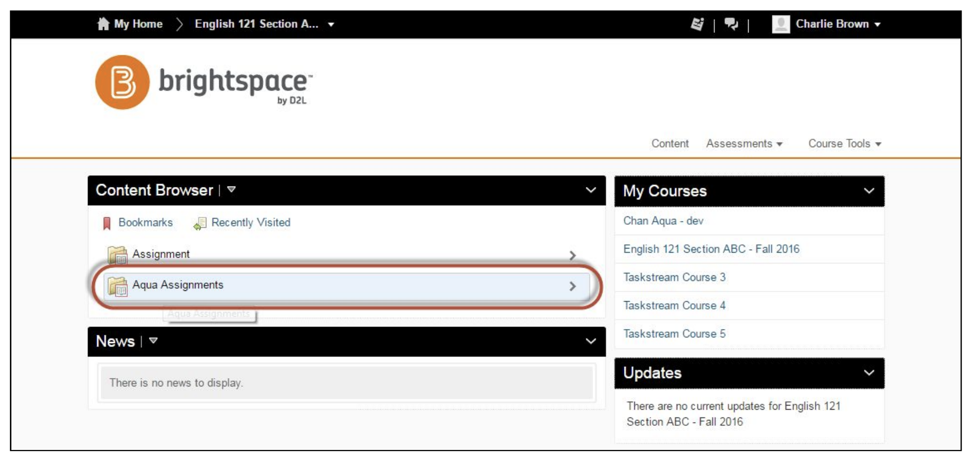The height and width of the screenshot is (467, 974).
Task: Click the Updates widget title
Action: [652, 372]
